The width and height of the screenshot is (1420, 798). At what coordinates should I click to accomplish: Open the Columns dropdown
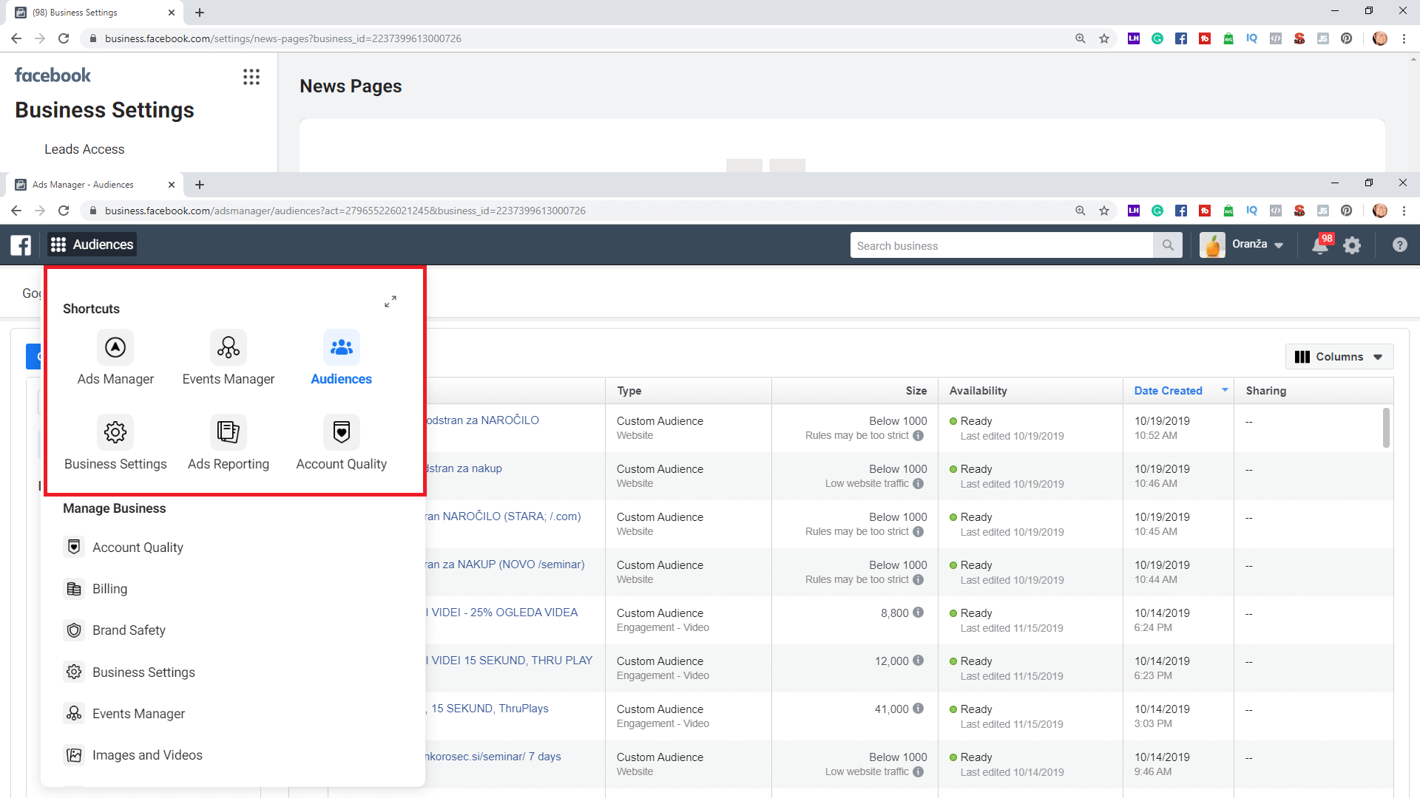1339,357
